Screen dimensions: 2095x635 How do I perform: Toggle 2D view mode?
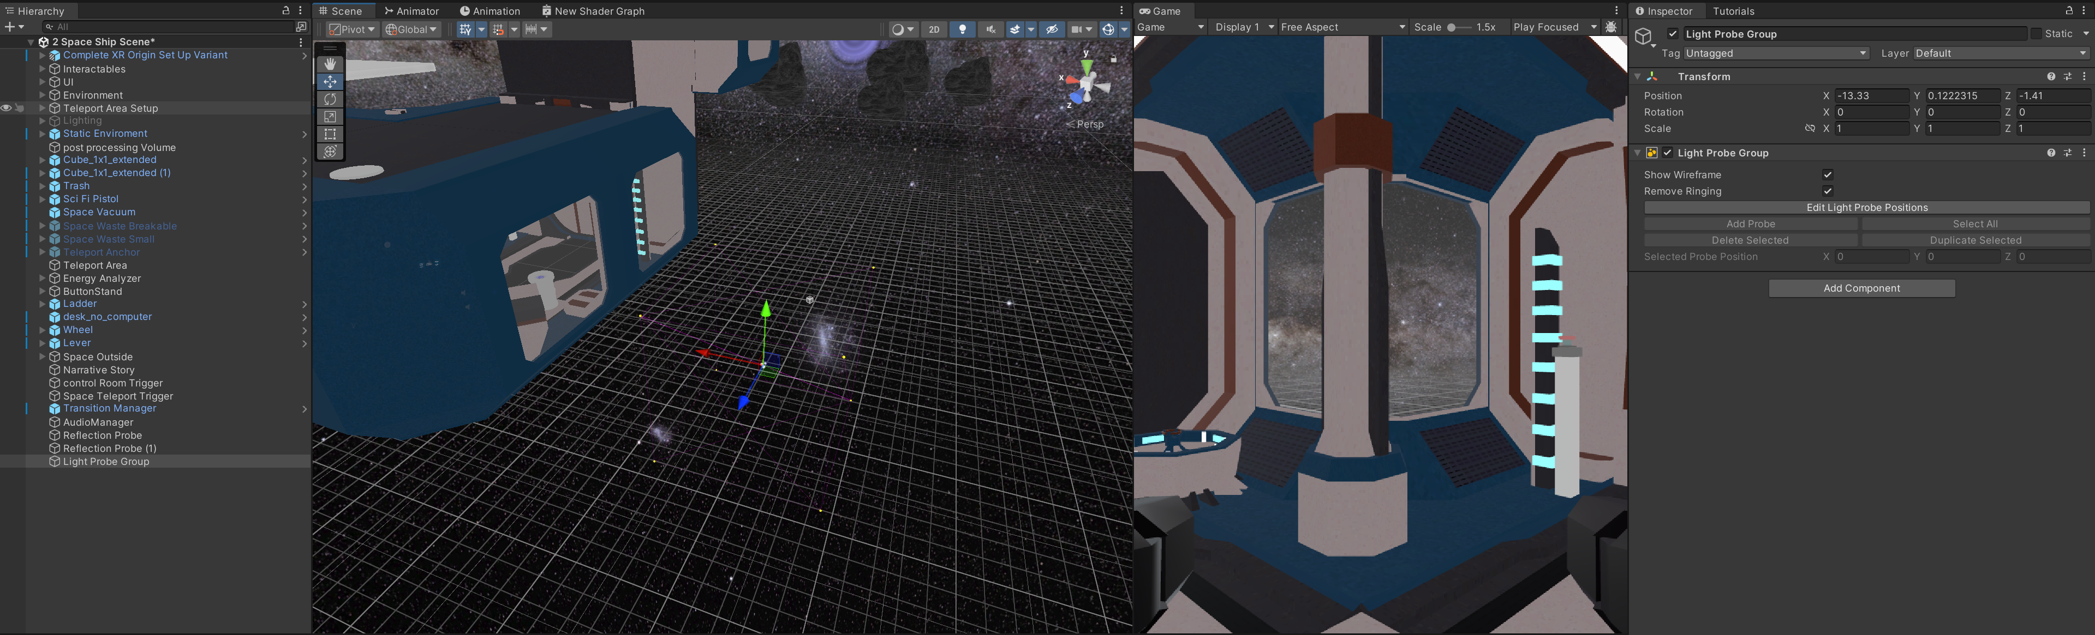tap(934, 29)
